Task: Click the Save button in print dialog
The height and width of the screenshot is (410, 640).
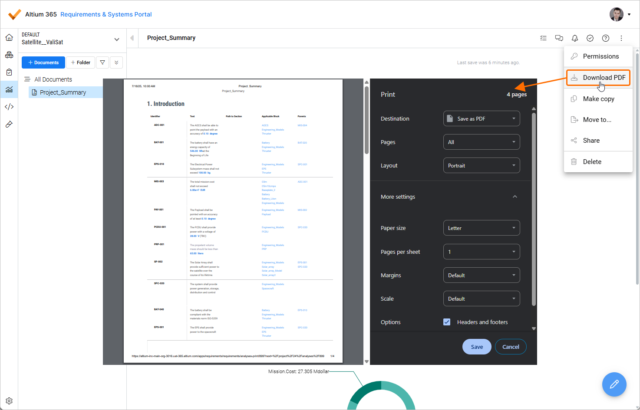Action: coord(477,347)
